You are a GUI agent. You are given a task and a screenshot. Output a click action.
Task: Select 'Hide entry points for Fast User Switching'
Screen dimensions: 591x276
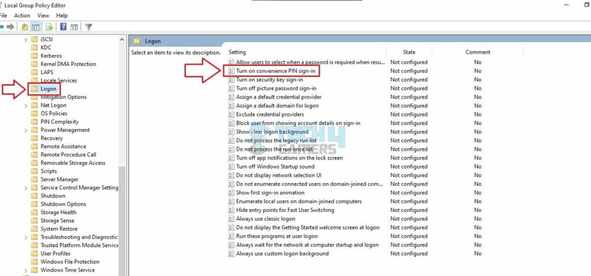285,210
